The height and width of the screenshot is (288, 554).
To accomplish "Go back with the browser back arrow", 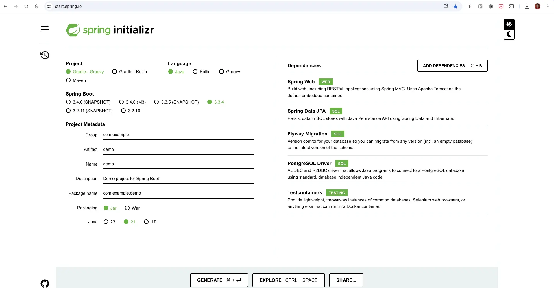I will tap(5, 6).
